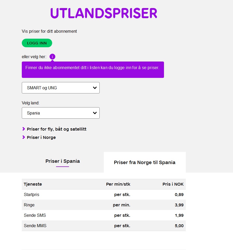Select the Sende SMS table row
Screen dimensions: 233x250
[x=104, y=215]
